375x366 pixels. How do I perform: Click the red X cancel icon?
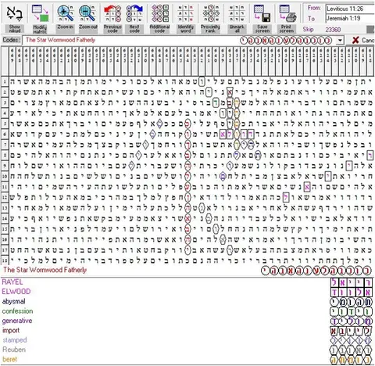click(x=355, y=40)
